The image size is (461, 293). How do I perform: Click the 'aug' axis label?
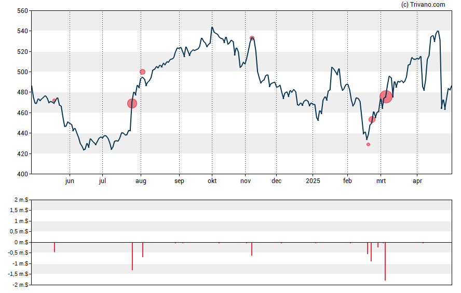(141, 181)
